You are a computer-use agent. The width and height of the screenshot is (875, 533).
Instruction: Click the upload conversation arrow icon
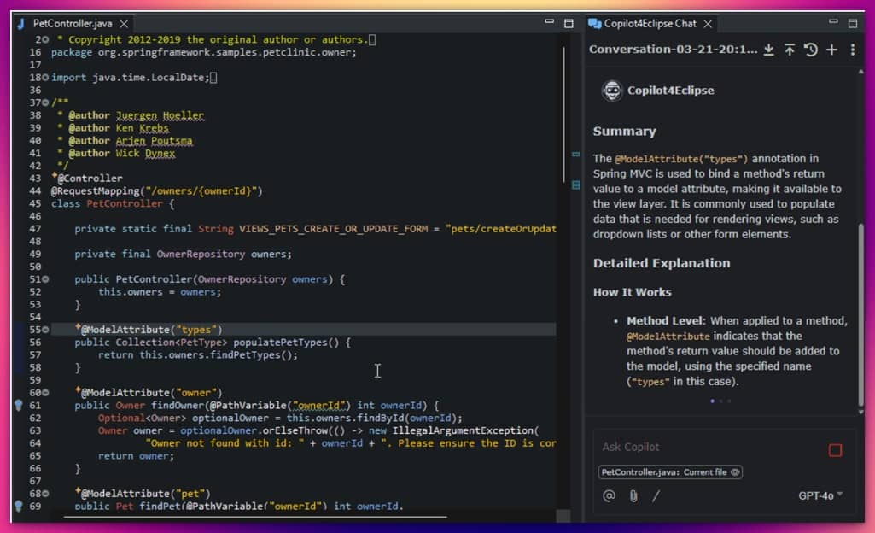tap(790, 50)
